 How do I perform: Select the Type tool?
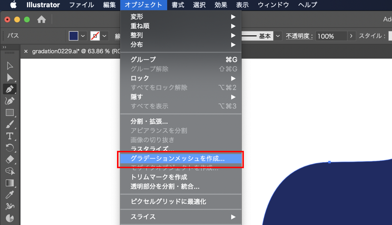(10, 136)
